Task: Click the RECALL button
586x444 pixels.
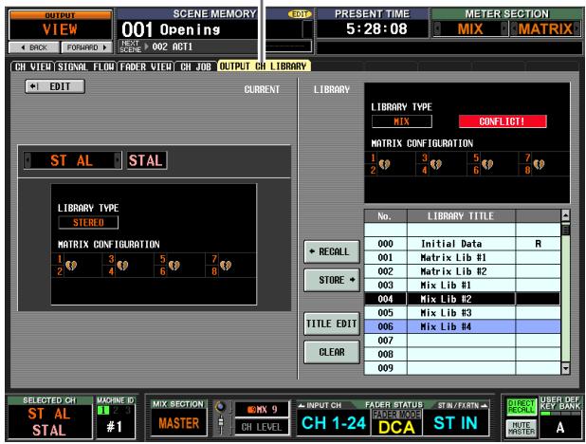Action: tap(332, 251)
